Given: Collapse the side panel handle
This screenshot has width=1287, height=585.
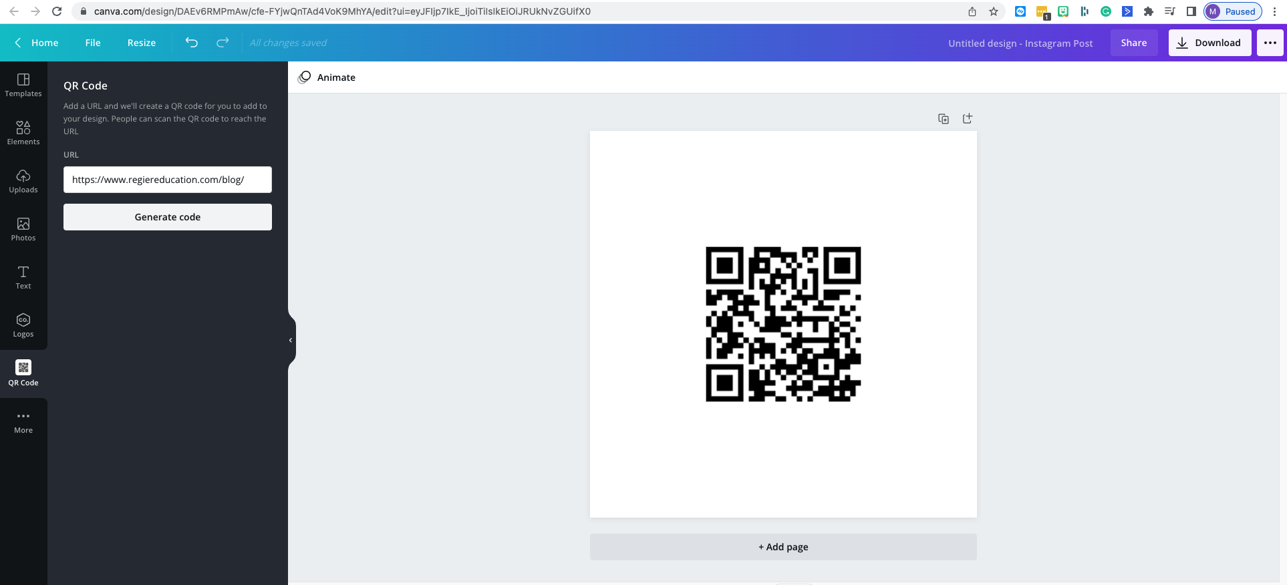Looking at the screenshot, I should point(291,341).
